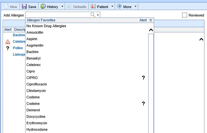The image size is (207, 133).
Task: Select Benadryl in the favorites list
Action: click(x=34, y=58)
